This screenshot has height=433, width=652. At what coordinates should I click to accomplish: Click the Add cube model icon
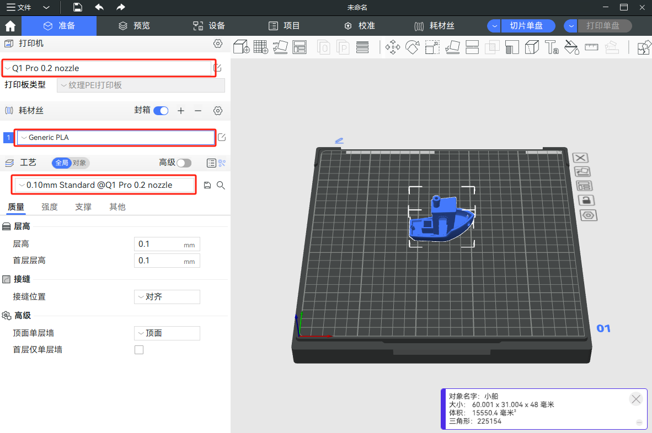(240, 47)
